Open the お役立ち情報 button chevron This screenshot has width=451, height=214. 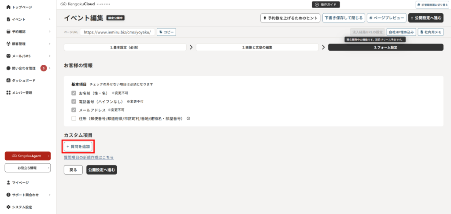(48, 168)
